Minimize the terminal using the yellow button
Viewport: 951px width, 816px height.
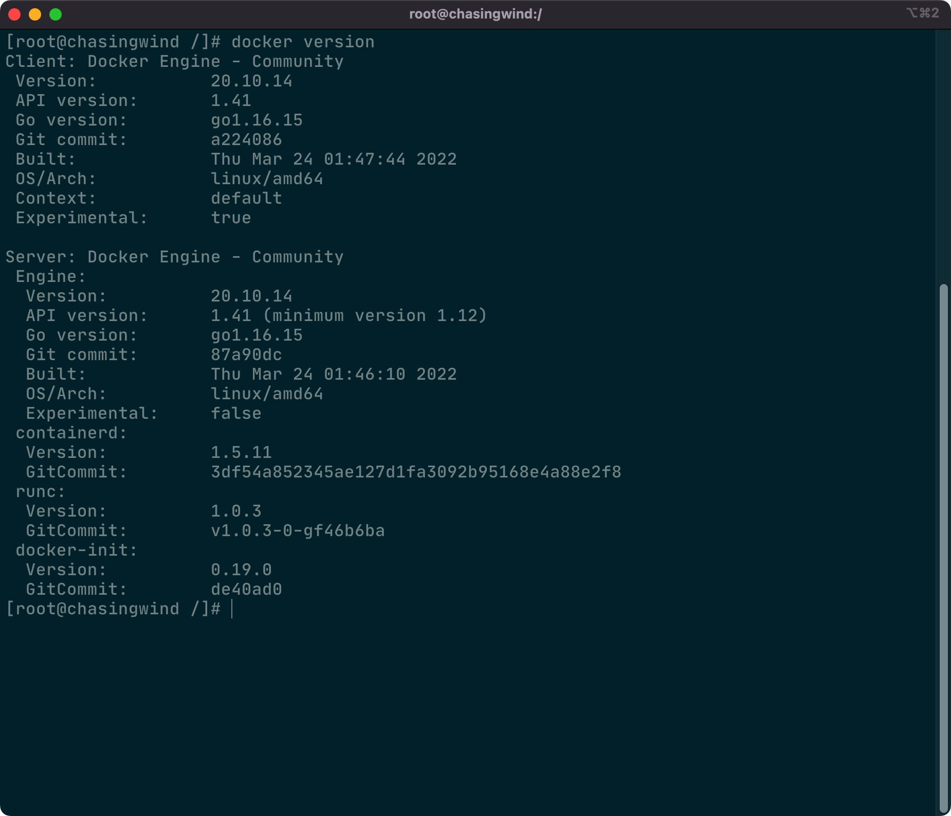[x=35, y=14]
